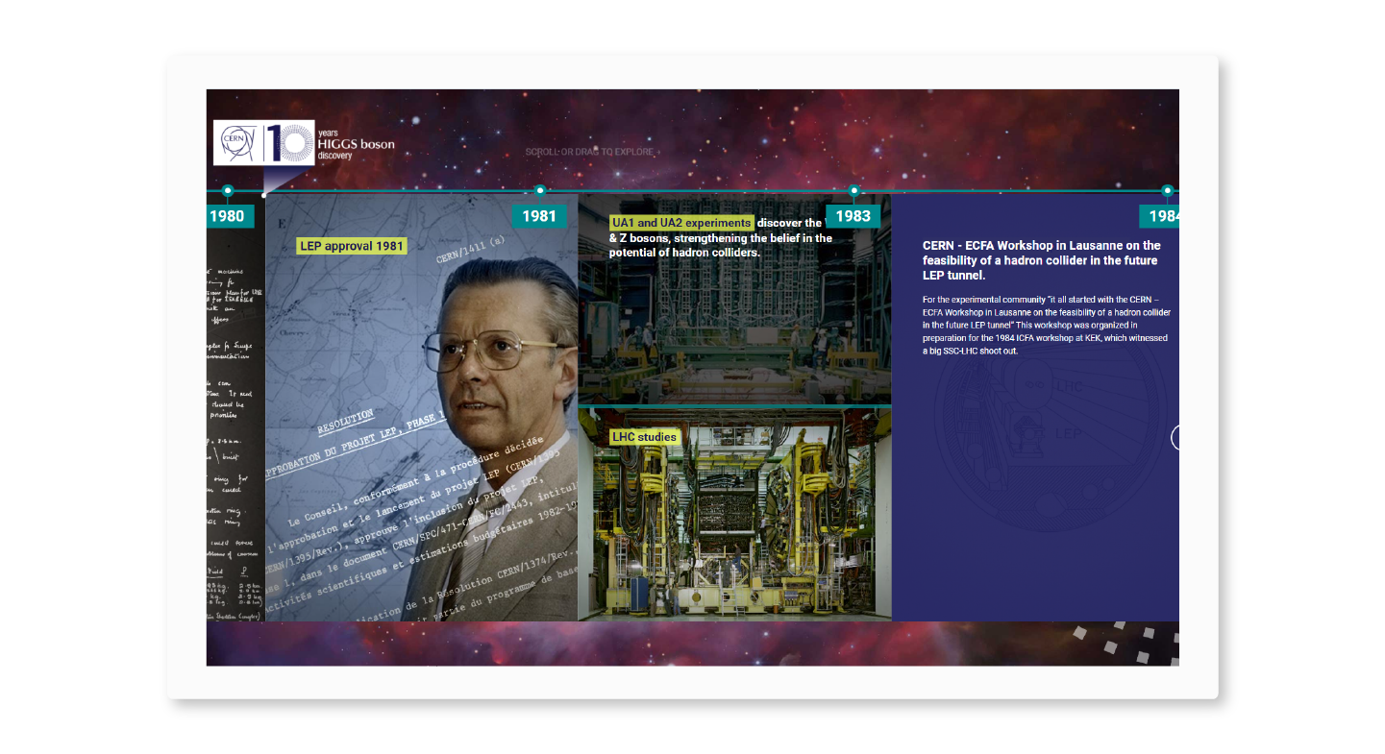Click the paragraph starting "For the experimental community"
This screenshot has width=1385, height=754.
[x=1047, y=326]
